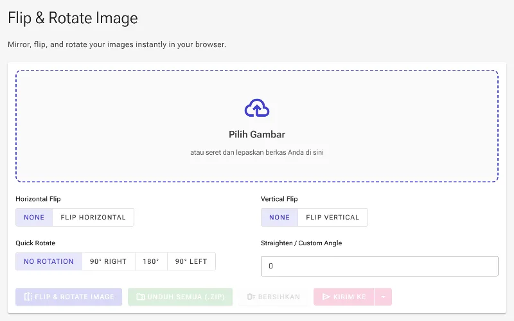The image size is (514, 321).
Task: Select the 90° RIGHT rotation
Action: 109,261
